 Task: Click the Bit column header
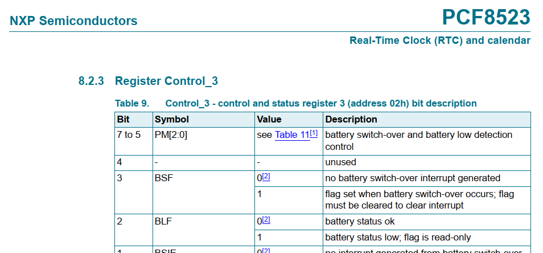coord(134,120)
